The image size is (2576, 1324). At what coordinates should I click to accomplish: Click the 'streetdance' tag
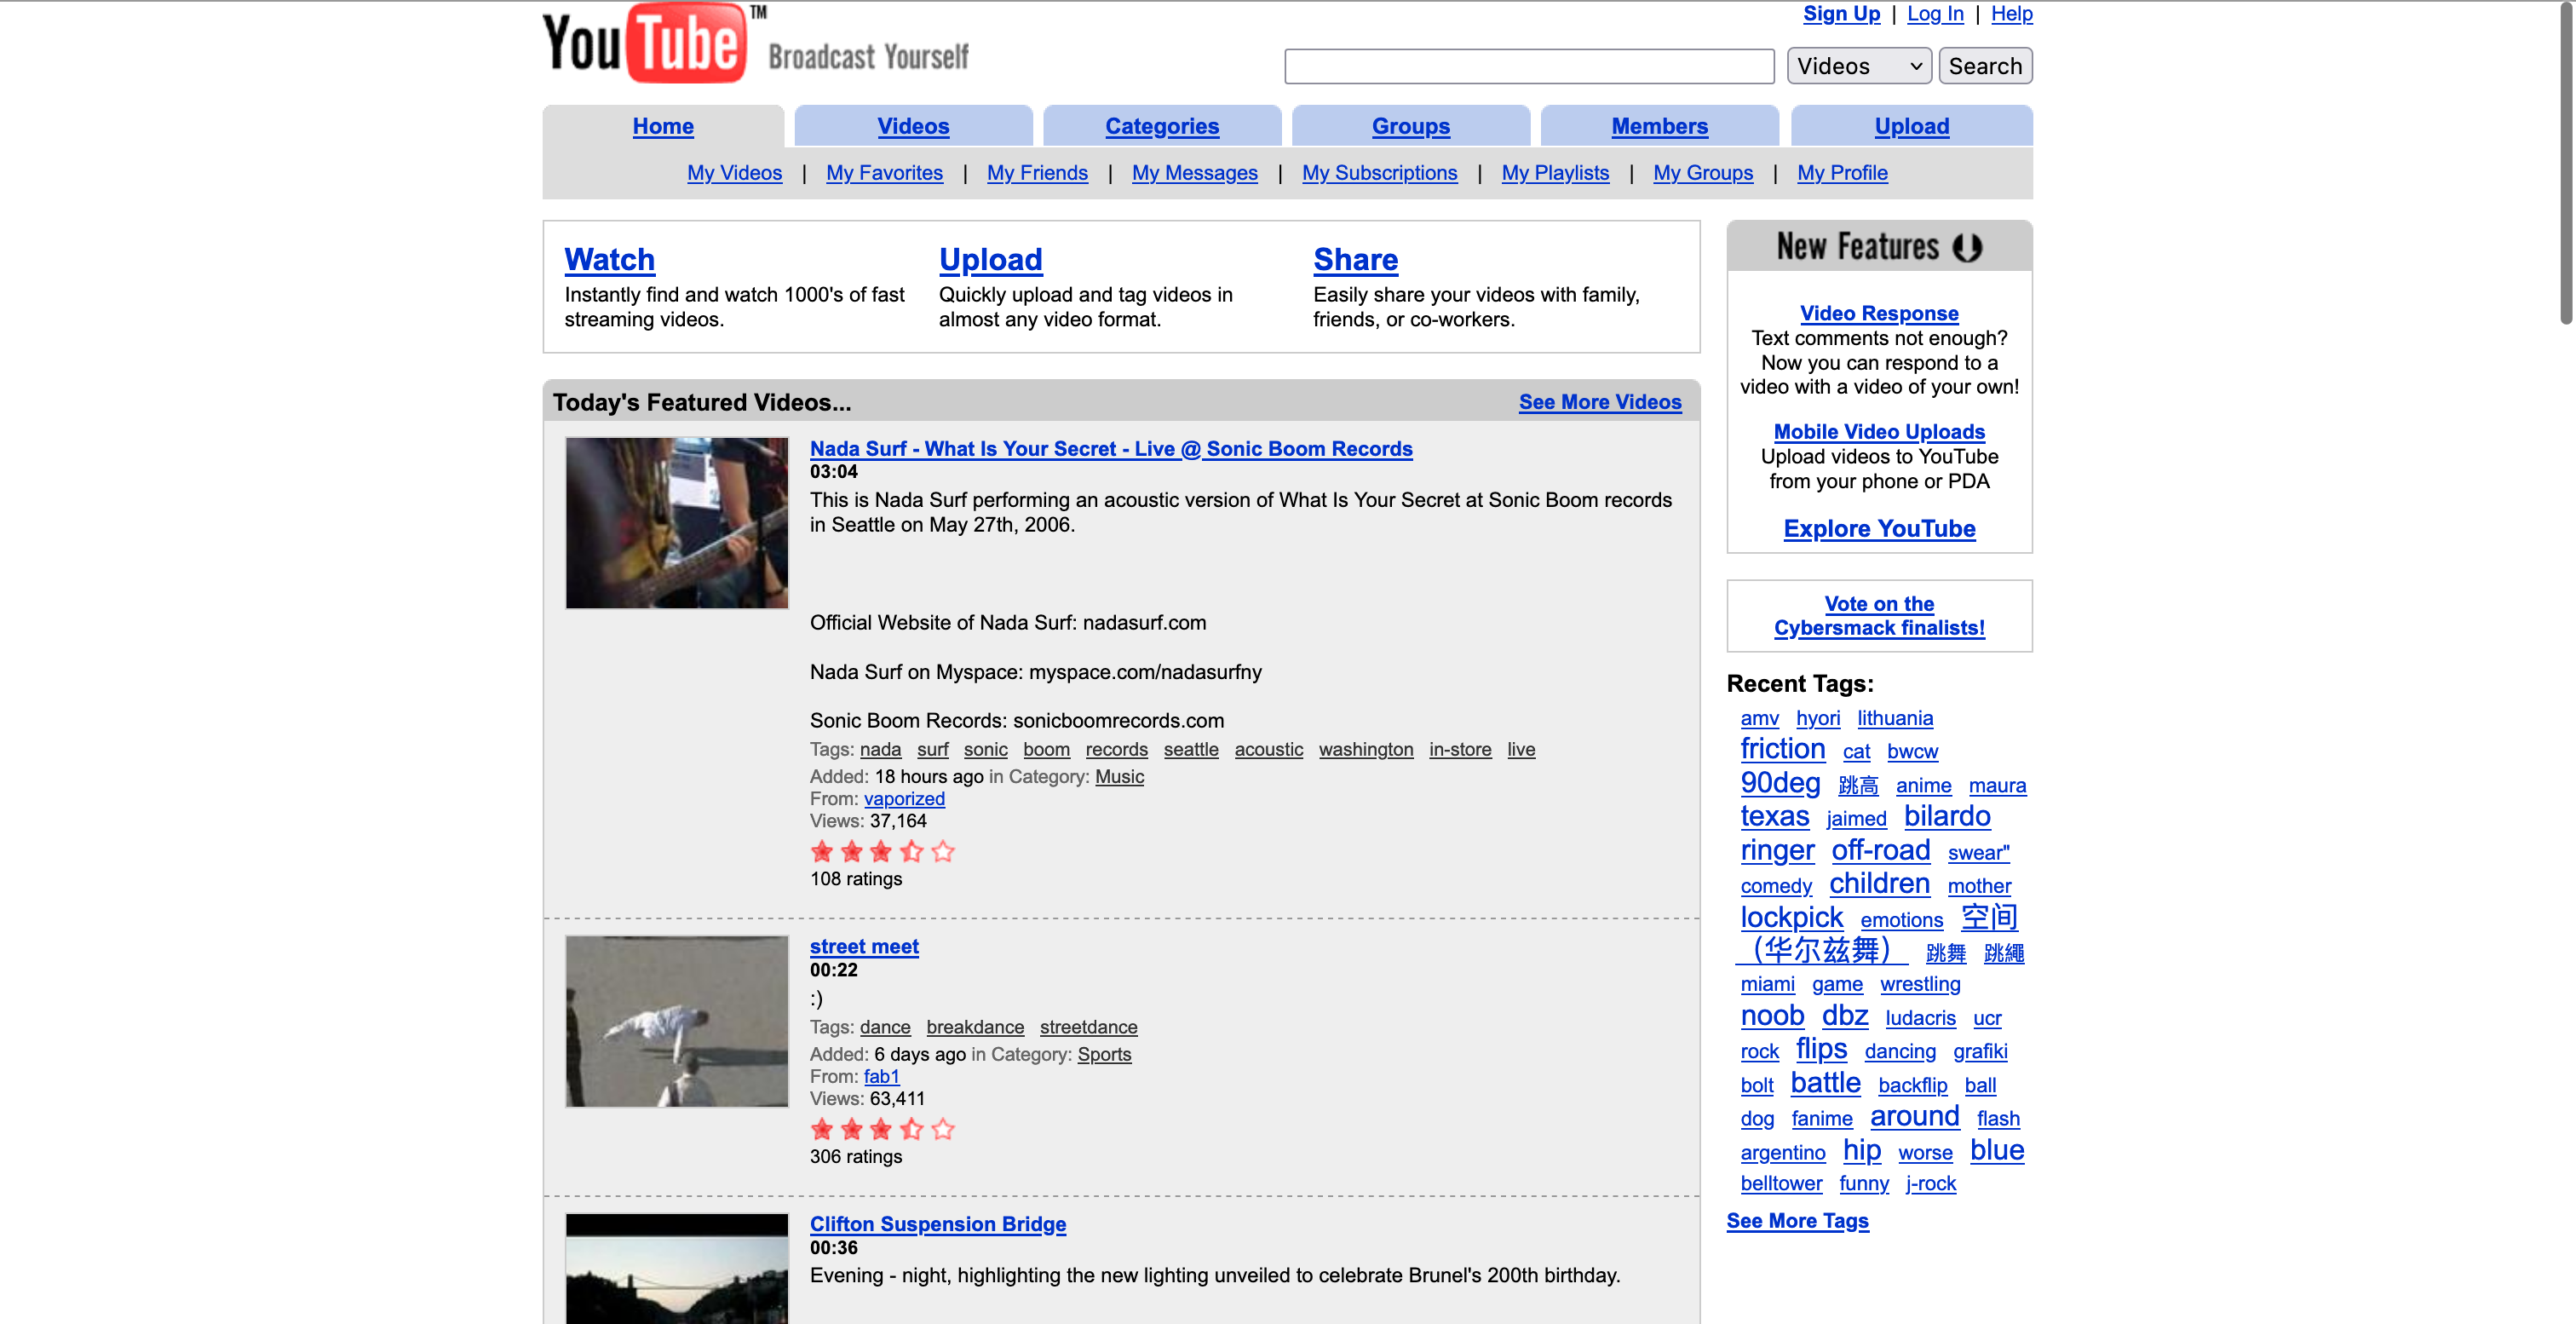[x=1088, y=1027]
